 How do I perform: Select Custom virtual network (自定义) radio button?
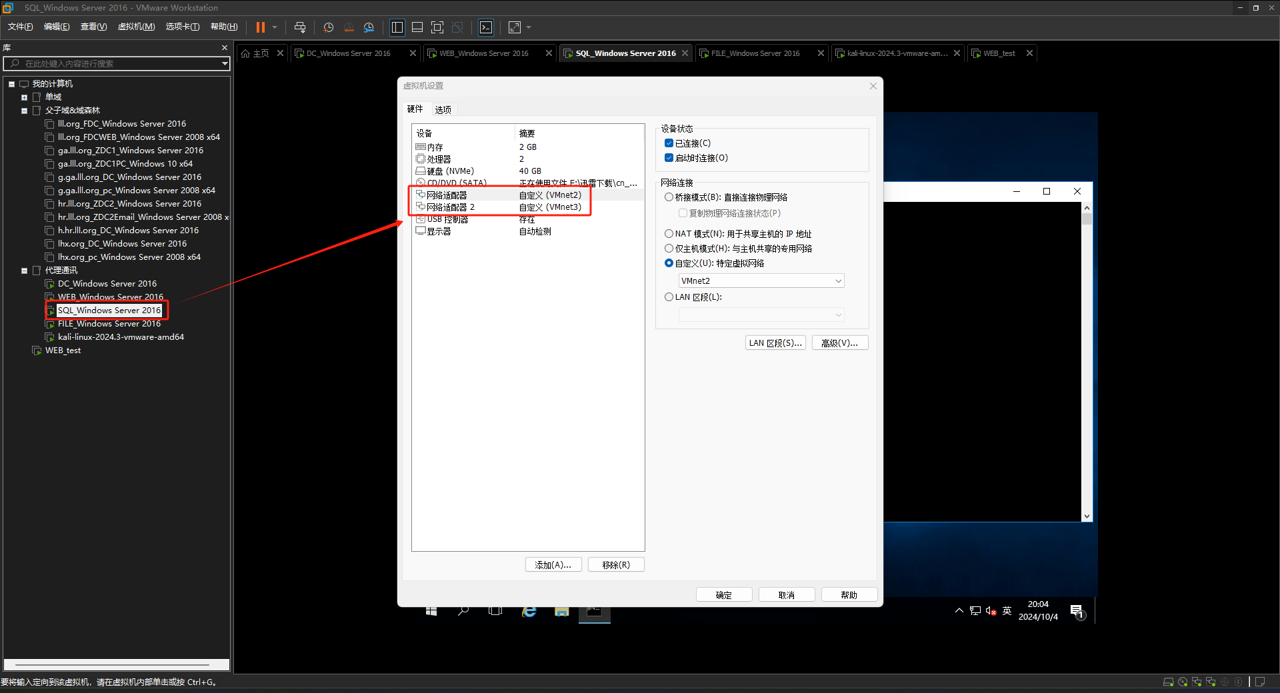pos(669,263)
